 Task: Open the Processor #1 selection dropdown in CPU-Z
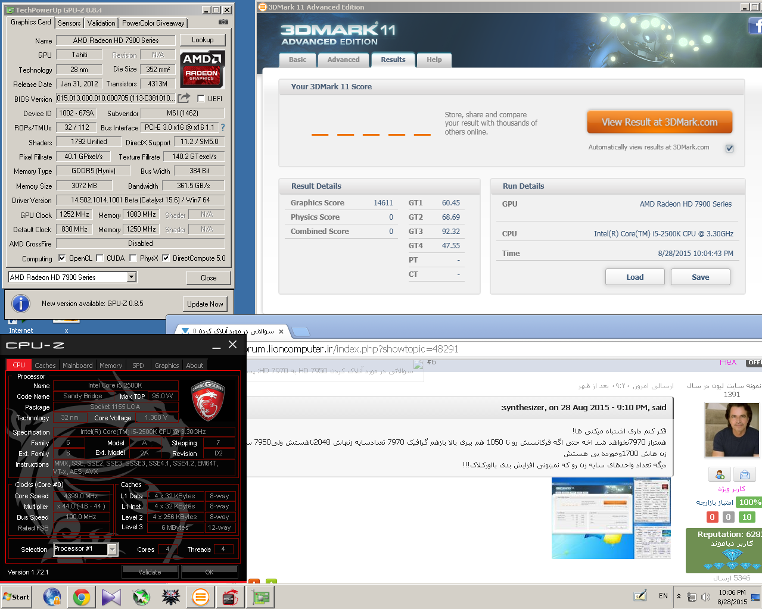112,549
